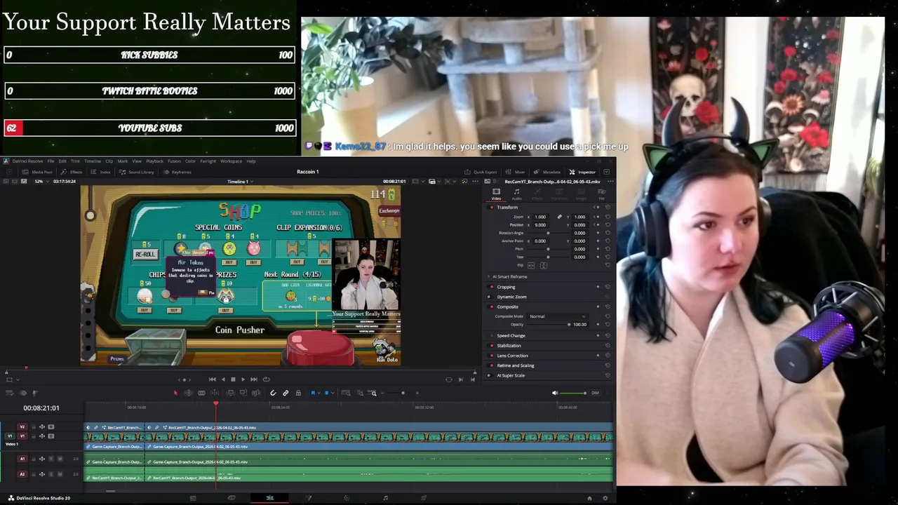898x505 pixels.
Task: Toggle the Dynamic Zoom enable switch
Action: click(x=490, y=297)
